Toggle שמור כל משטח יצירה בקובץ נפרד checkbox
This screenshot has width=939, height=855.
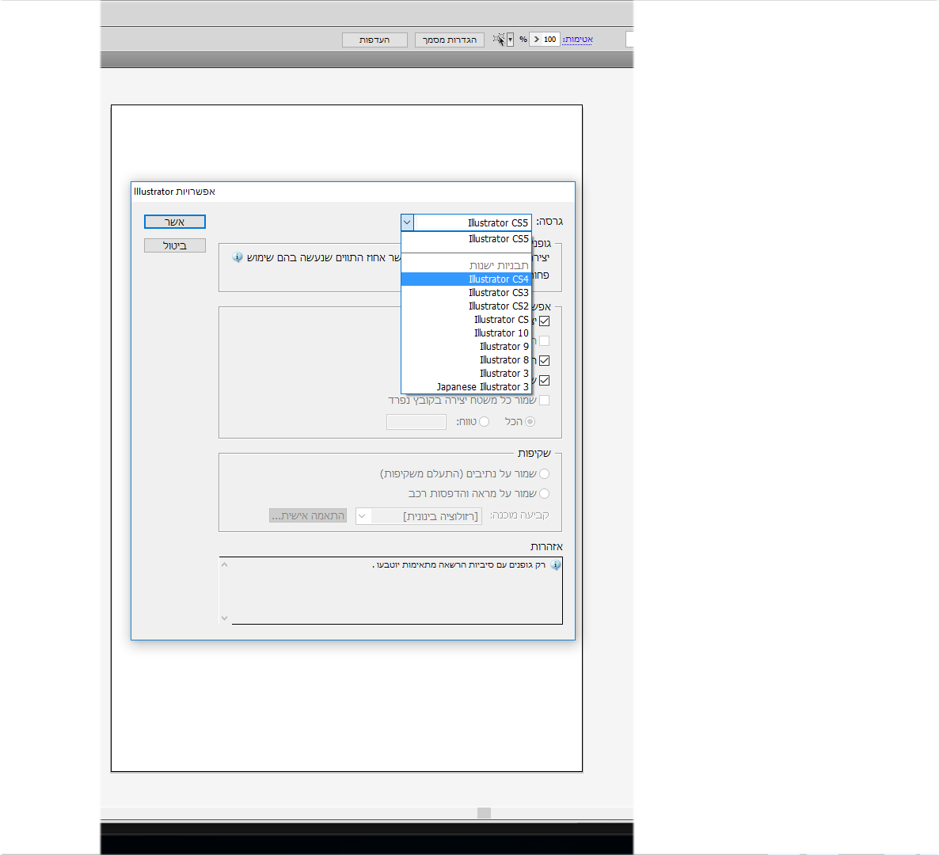tap(545, 400)
